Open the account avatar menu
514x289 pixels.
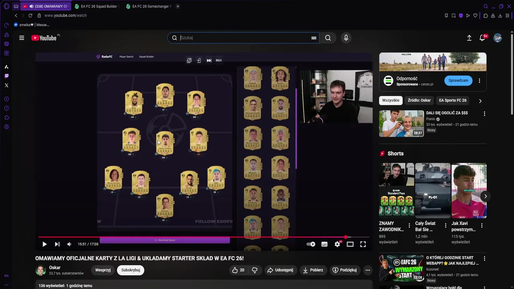498,38
